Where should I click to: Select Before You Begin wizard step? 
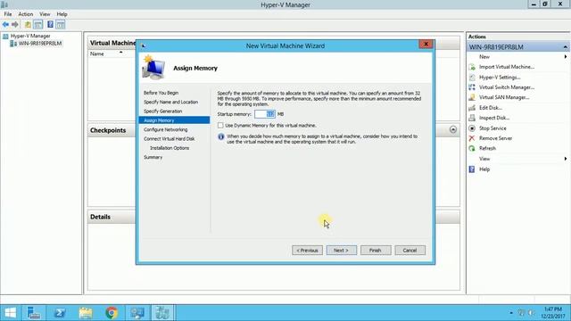(x=161, y=93)
